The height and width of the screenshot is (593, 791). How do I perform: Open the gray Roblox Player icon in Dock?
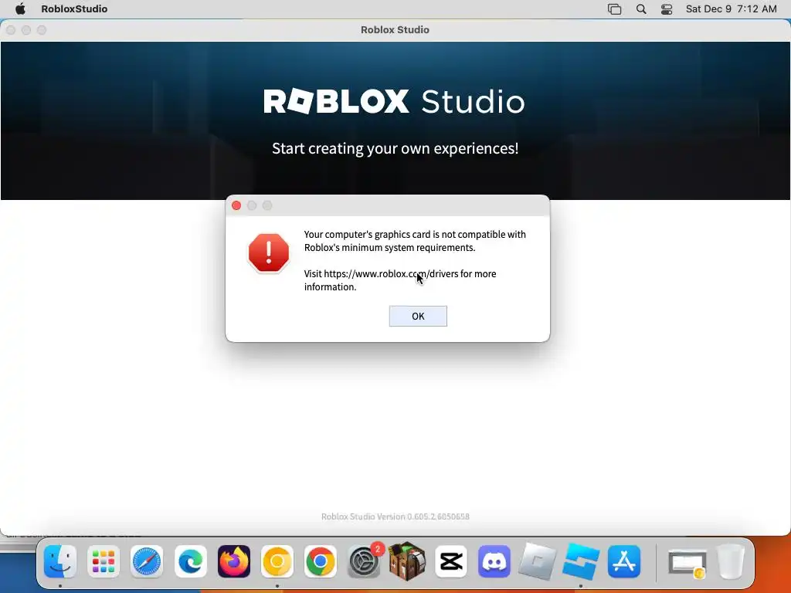click(x=538, y=561)
